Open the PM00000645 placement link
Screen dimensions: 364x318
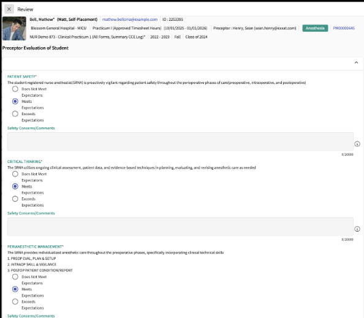click(344, 28)
